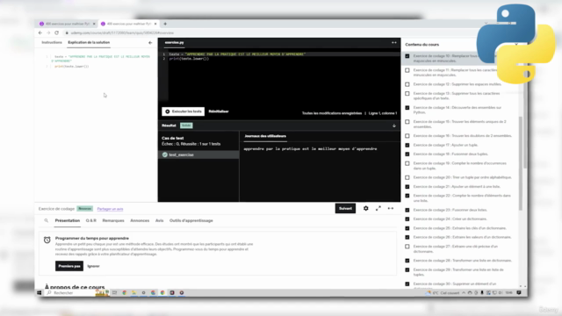Open the Instructions tab
The image size is (562, 316).
52,42
